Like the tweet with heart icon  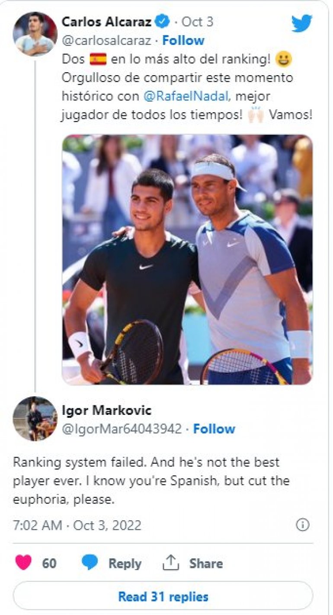24,563
